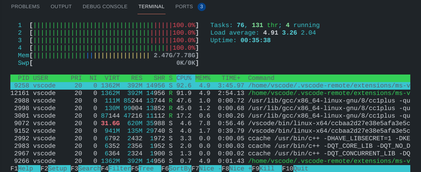The width and height of the screenshot is (421, 172).
Task: Click the 3:45.97 TIME+ value
Action: 231,86
